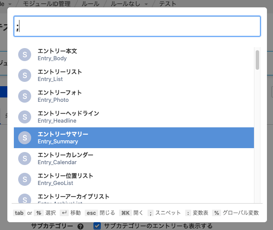Click the S icon next to Entry_List
273x230 pixels.
coord(25,75)
